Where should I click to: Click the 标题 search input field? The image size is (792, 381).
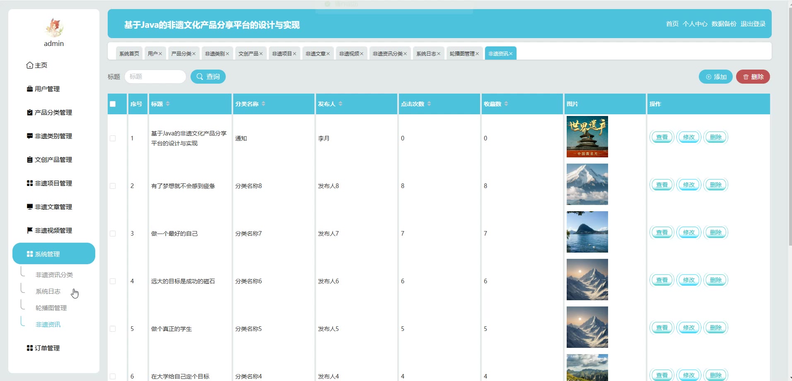tap(155, 77)
